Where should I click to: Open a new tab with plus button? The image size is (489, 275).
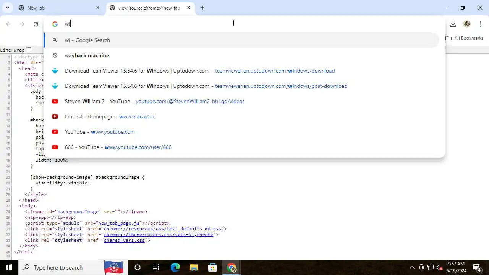202,8
